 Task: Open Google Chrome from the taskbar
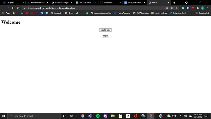(x=83, y=116)
